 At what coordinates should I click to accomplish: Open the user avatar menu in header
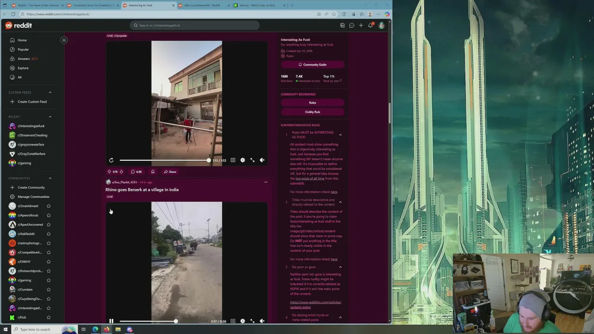(381, 26)
